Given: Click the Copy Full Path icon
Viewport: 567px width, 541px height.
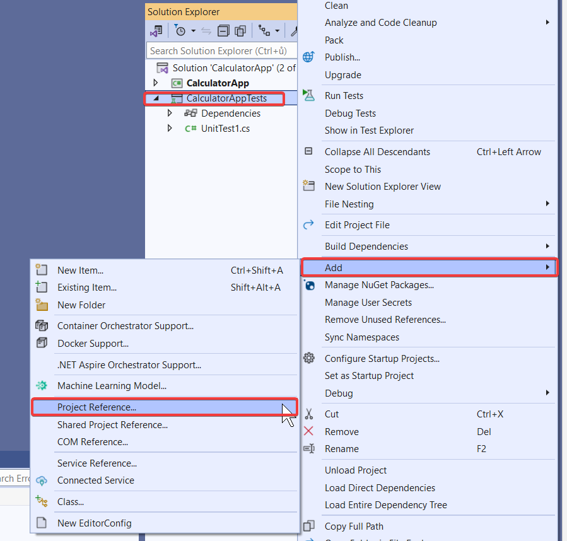Looking at the screenshot, I should (309, 526).
